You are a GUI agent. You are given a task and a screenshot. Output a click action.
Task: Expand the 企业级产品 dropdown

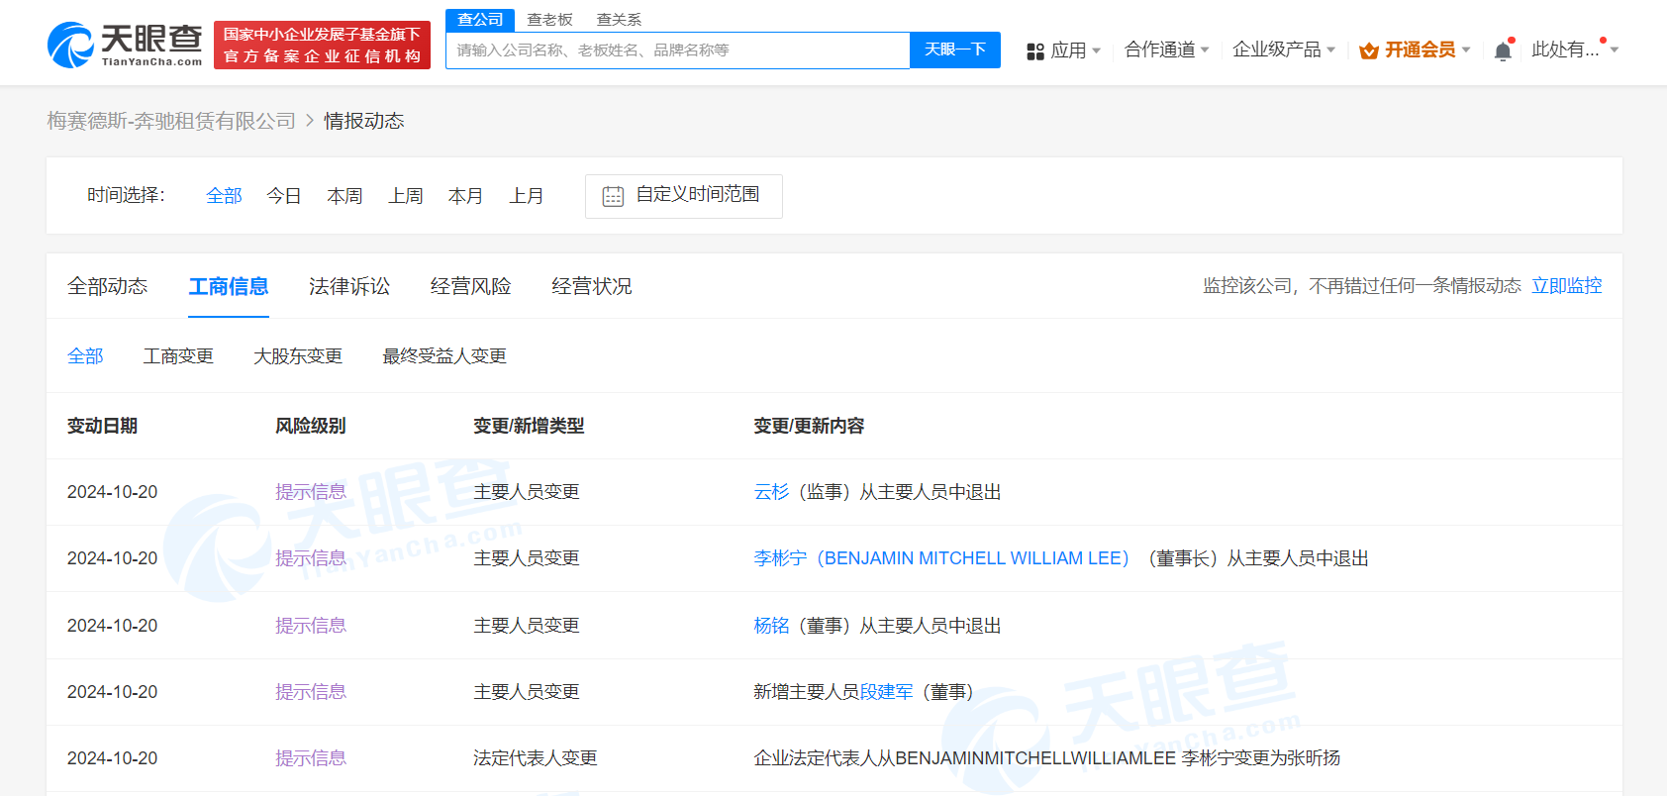[1284, 50]
